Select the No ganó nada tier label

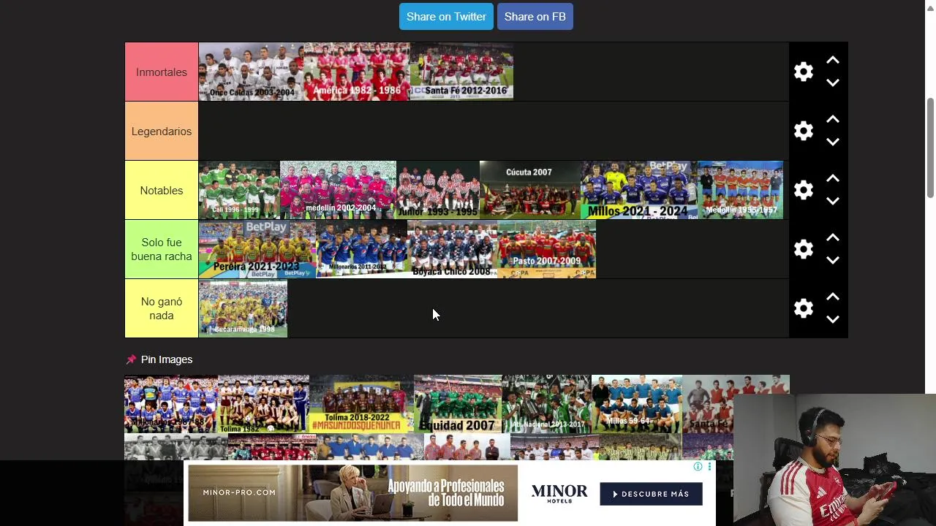click(x=162, y=308)
